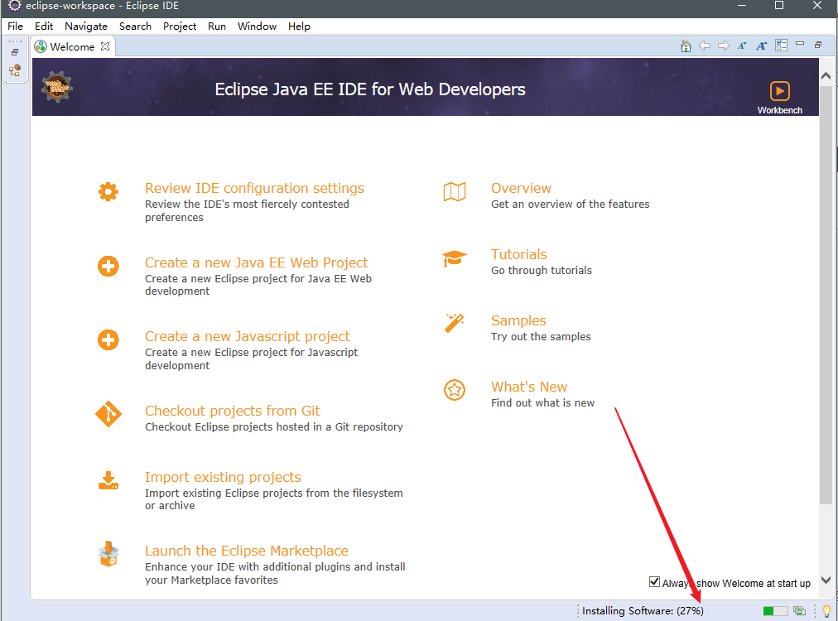Click the Eclipse icon in title bar
This screenshot has width=838, height=621.
[x=14, y=6]
